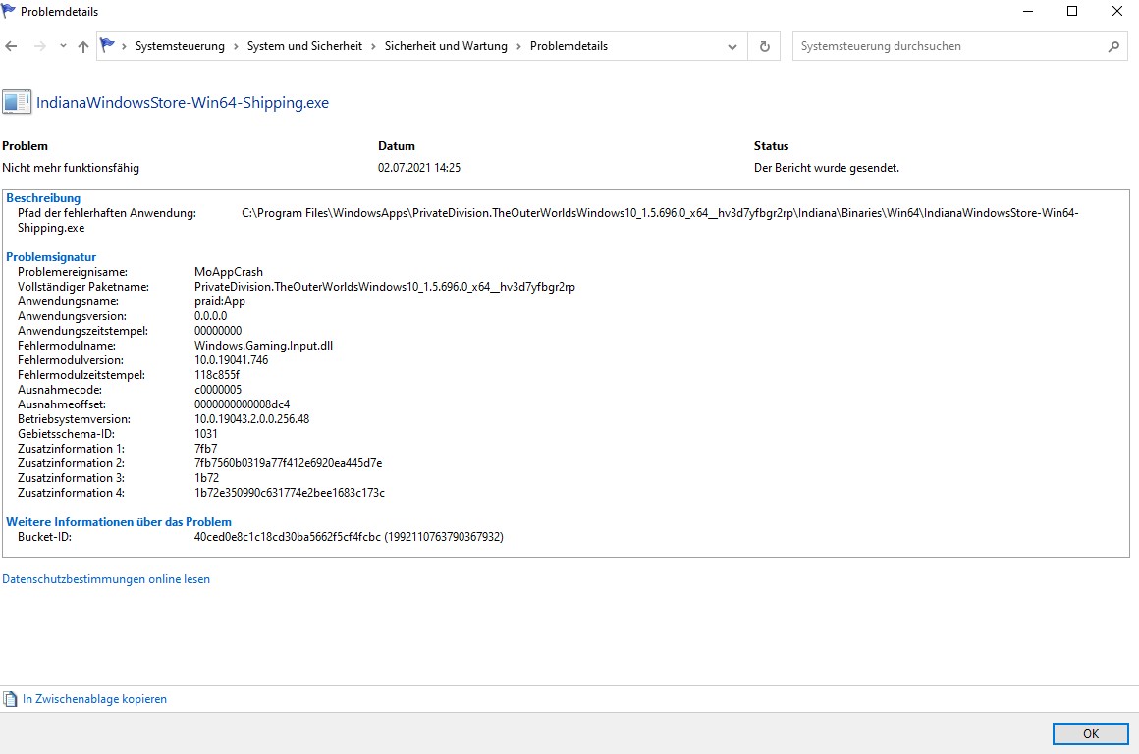Click the clipboard copy icon
This screenshot has height=754, width=1139.
10,699
